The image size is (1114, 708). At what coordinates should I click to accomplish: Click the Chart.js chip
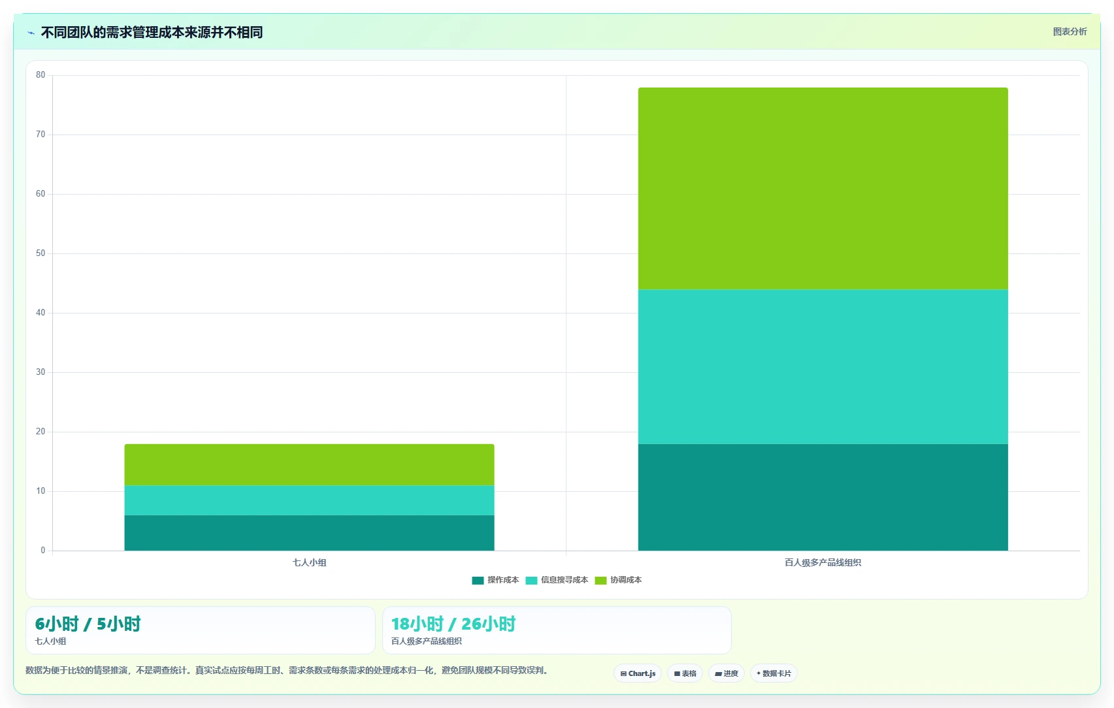pos(638,673)
